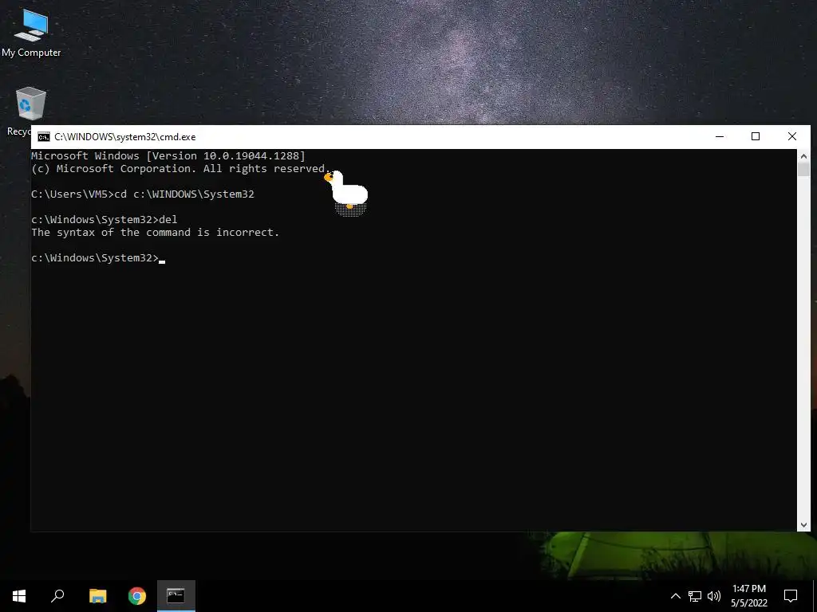Screen dimensions: 817x612
Task: Click the 'c:\Windows\System32>del' line
Action: 105,220
